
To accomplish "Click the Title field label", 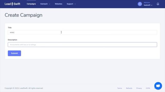I will (10, 28).
